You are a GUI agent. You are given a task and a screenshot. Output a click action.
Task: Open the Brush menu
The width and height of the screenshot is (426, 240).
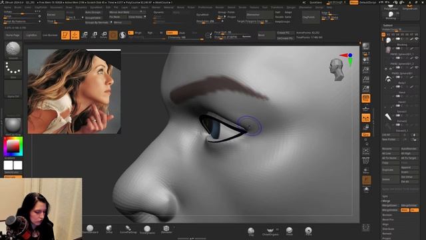[18, 7]
